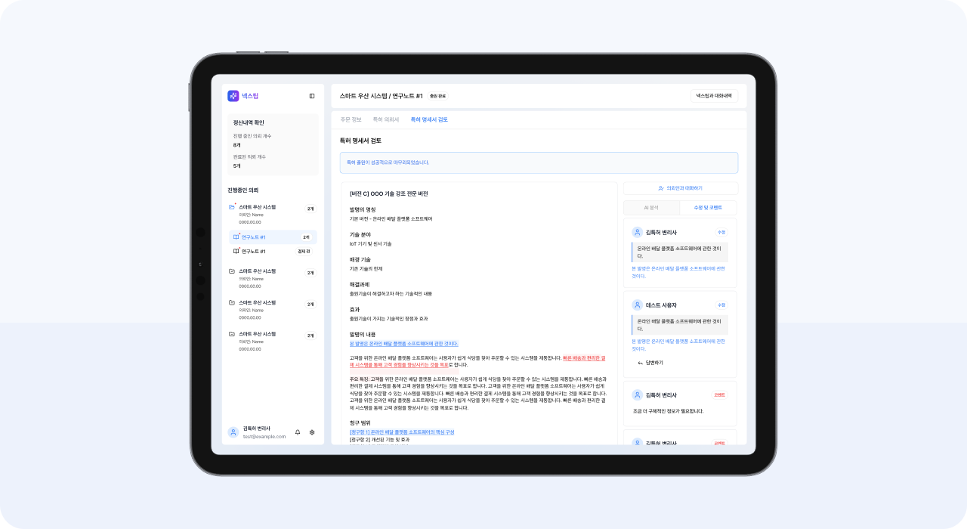The width and height of the screenshot is (967, 529).
Task: Switch to 특허 명세서 검토 tab
Action: pos(429,119)
